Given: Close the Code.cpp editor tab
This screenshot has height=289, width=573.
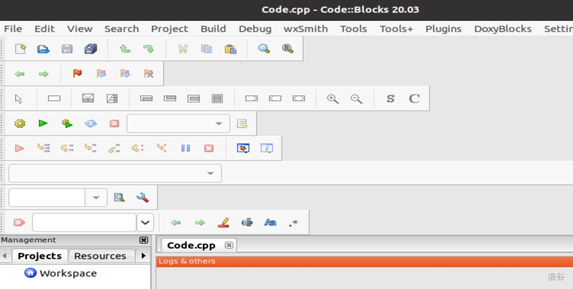Looking at the screenshot, I should pos(229,245).
